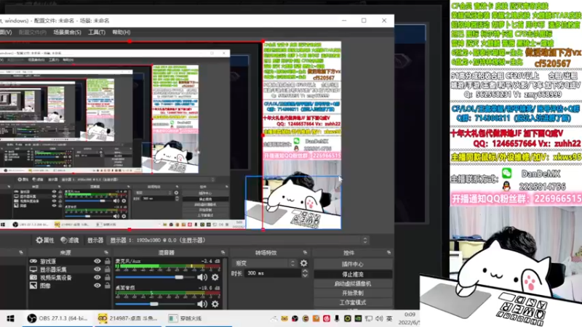
Task: Open the network tray icon
Action: pos(369,318)
